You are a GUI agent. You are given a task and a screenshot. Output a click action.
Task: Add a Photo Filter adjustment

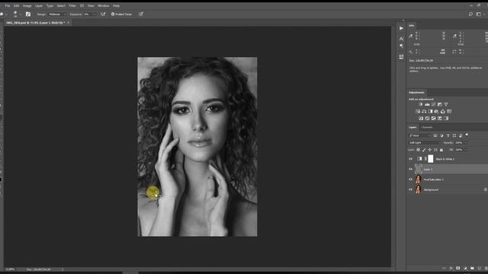tap(436, 111)
